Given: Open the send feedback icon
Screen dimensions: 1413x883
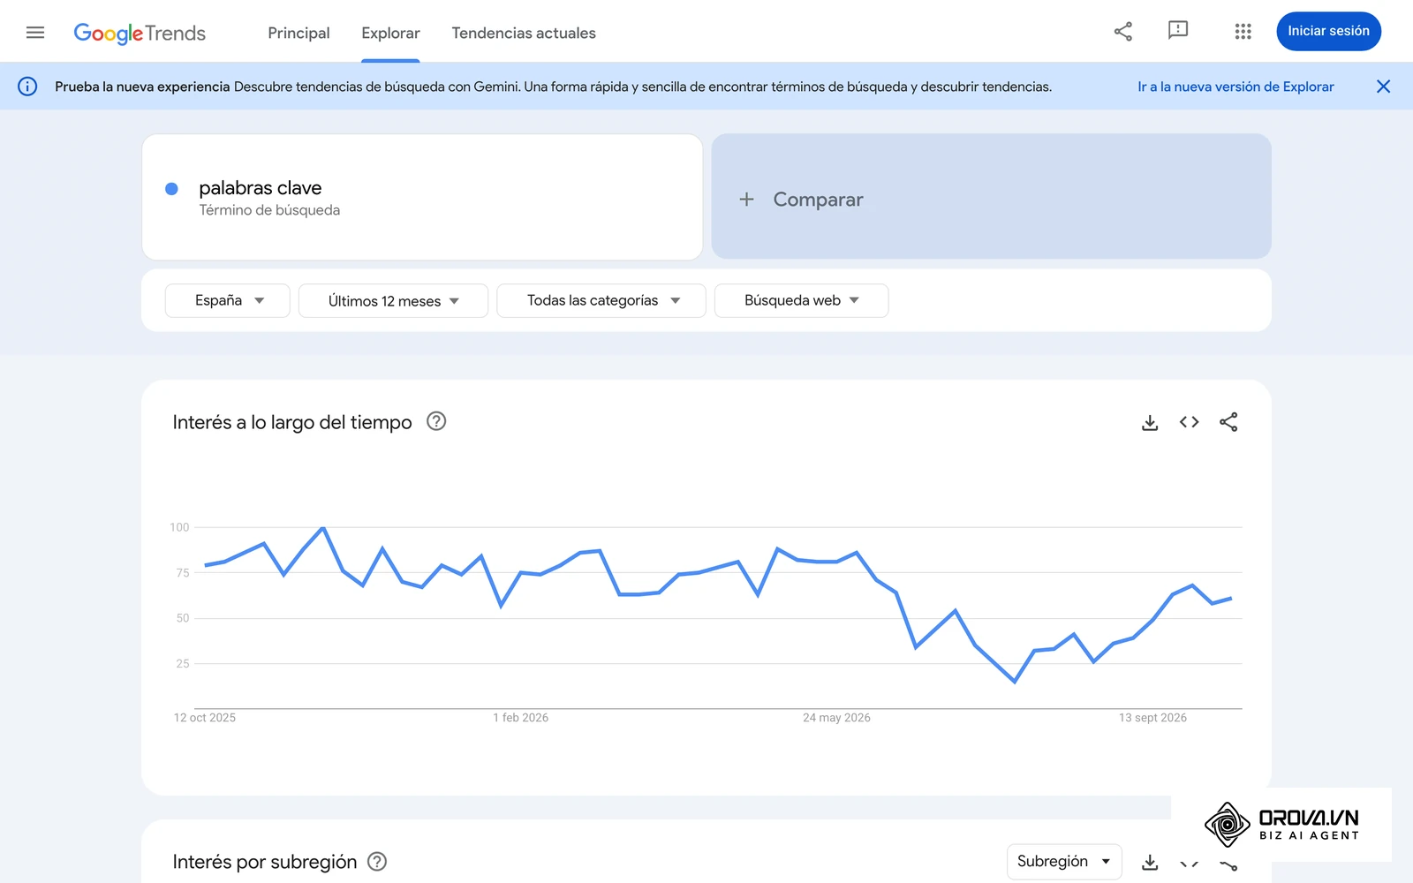Looking at the screenshot, I should coord(1178,31).
